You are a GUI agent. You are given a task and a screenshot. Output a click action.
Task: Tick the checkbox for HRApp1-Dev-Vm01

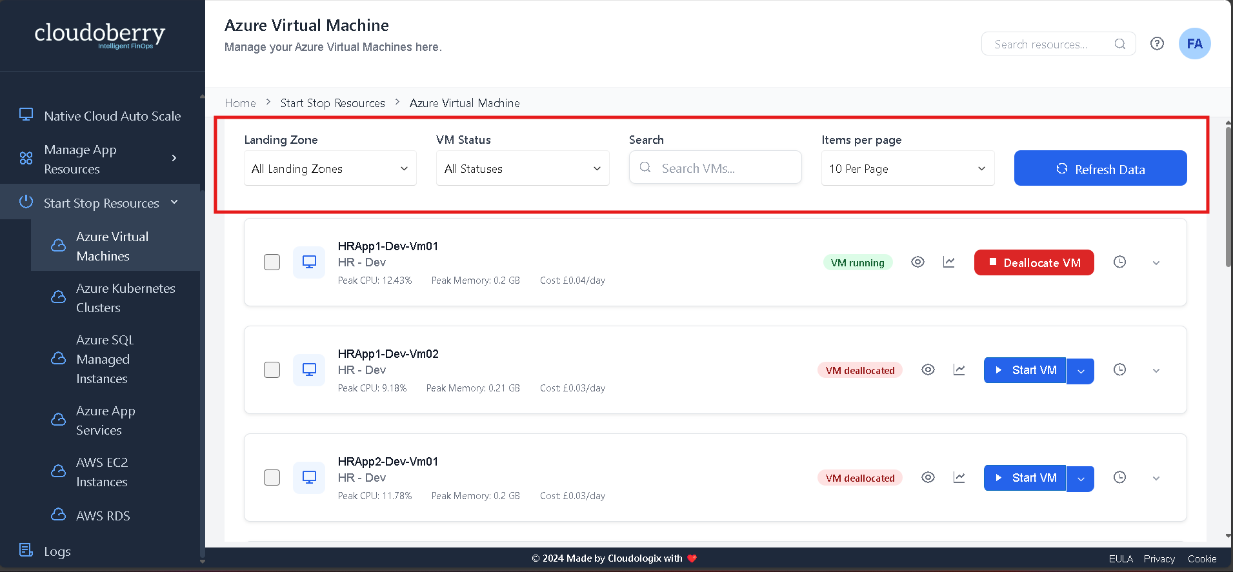[272, 262]
